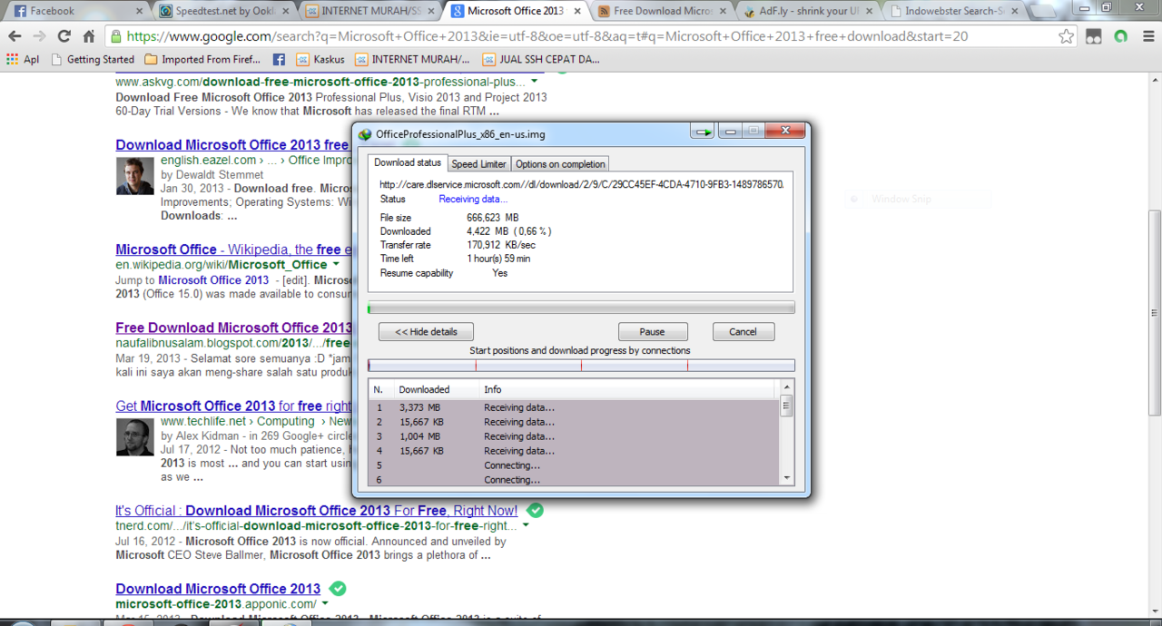
Task: Click the Hide details button
Action: (426, 332)
